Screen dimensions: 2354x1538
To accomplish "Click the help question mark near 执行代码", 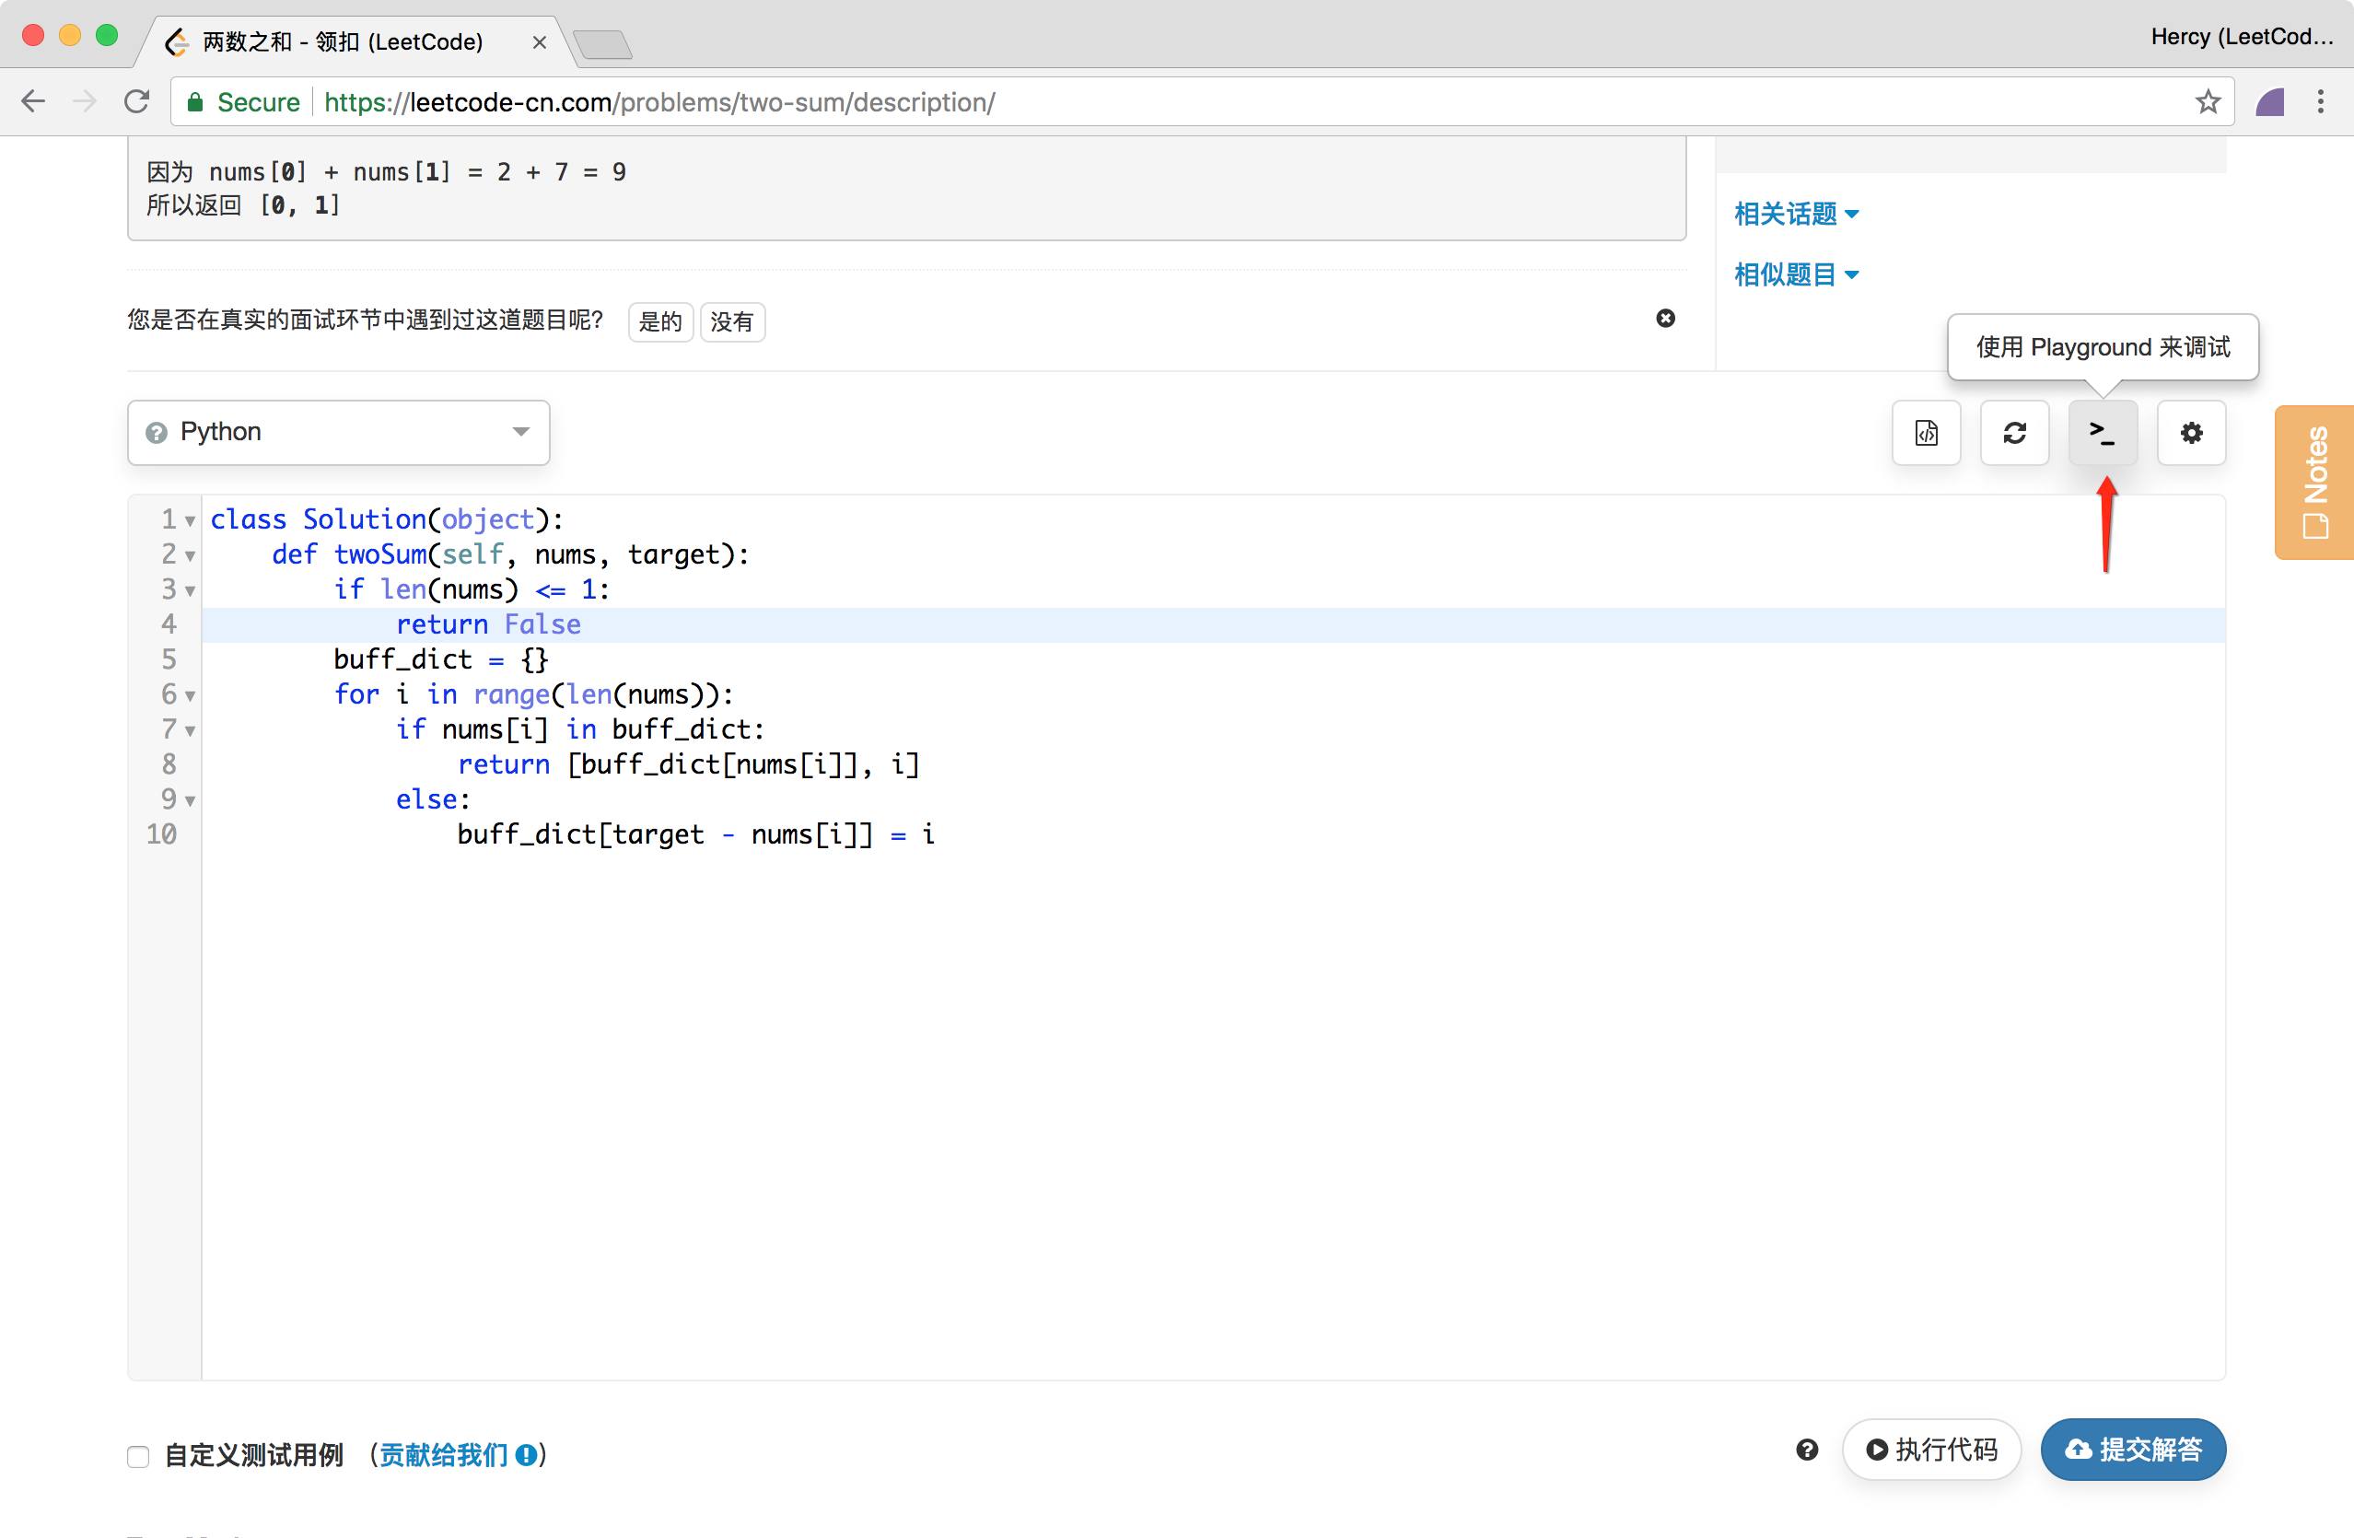I will tap(1806, 1450).
